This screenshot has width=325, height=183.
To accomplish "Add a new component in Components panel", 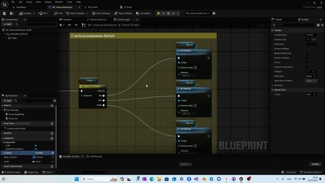I will coord(7,24).
